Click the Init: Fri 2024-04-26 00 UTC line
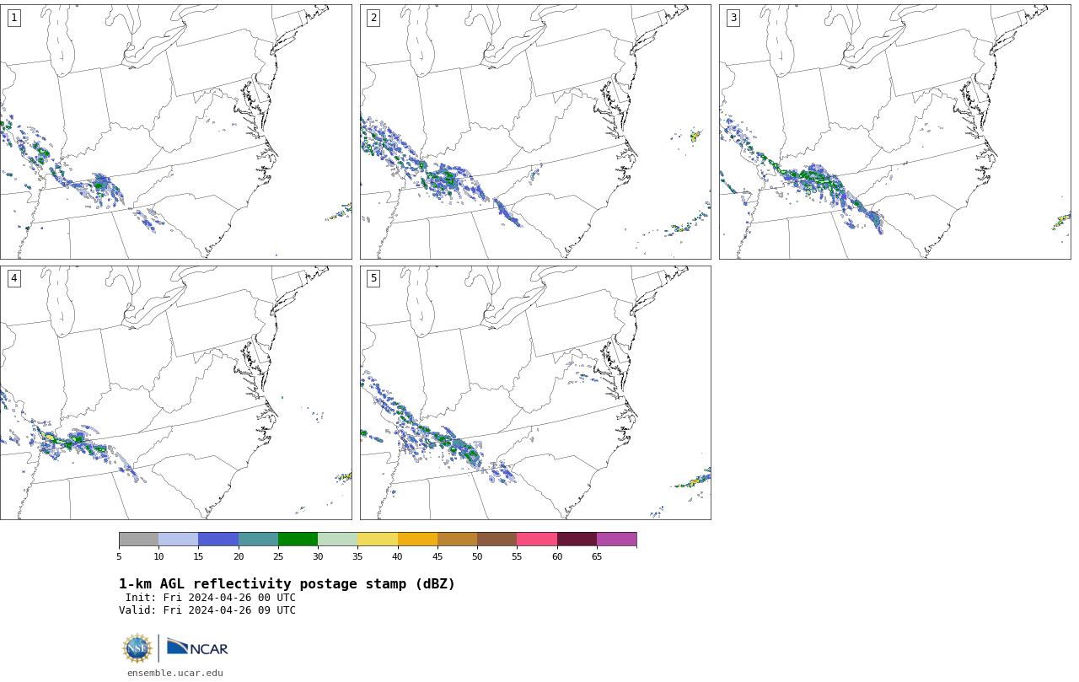1079x682 pixels. (211, 598)
